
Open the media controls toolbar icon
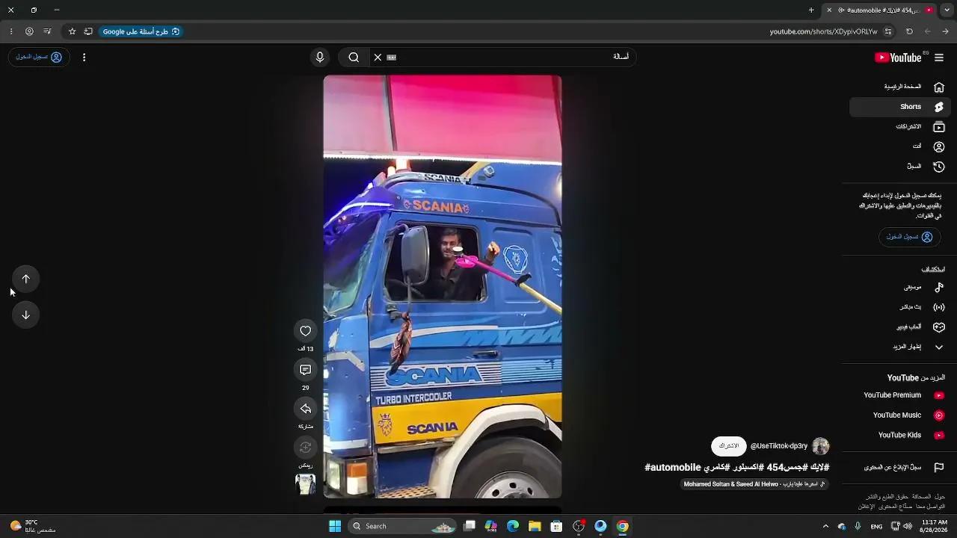[47, 31]
